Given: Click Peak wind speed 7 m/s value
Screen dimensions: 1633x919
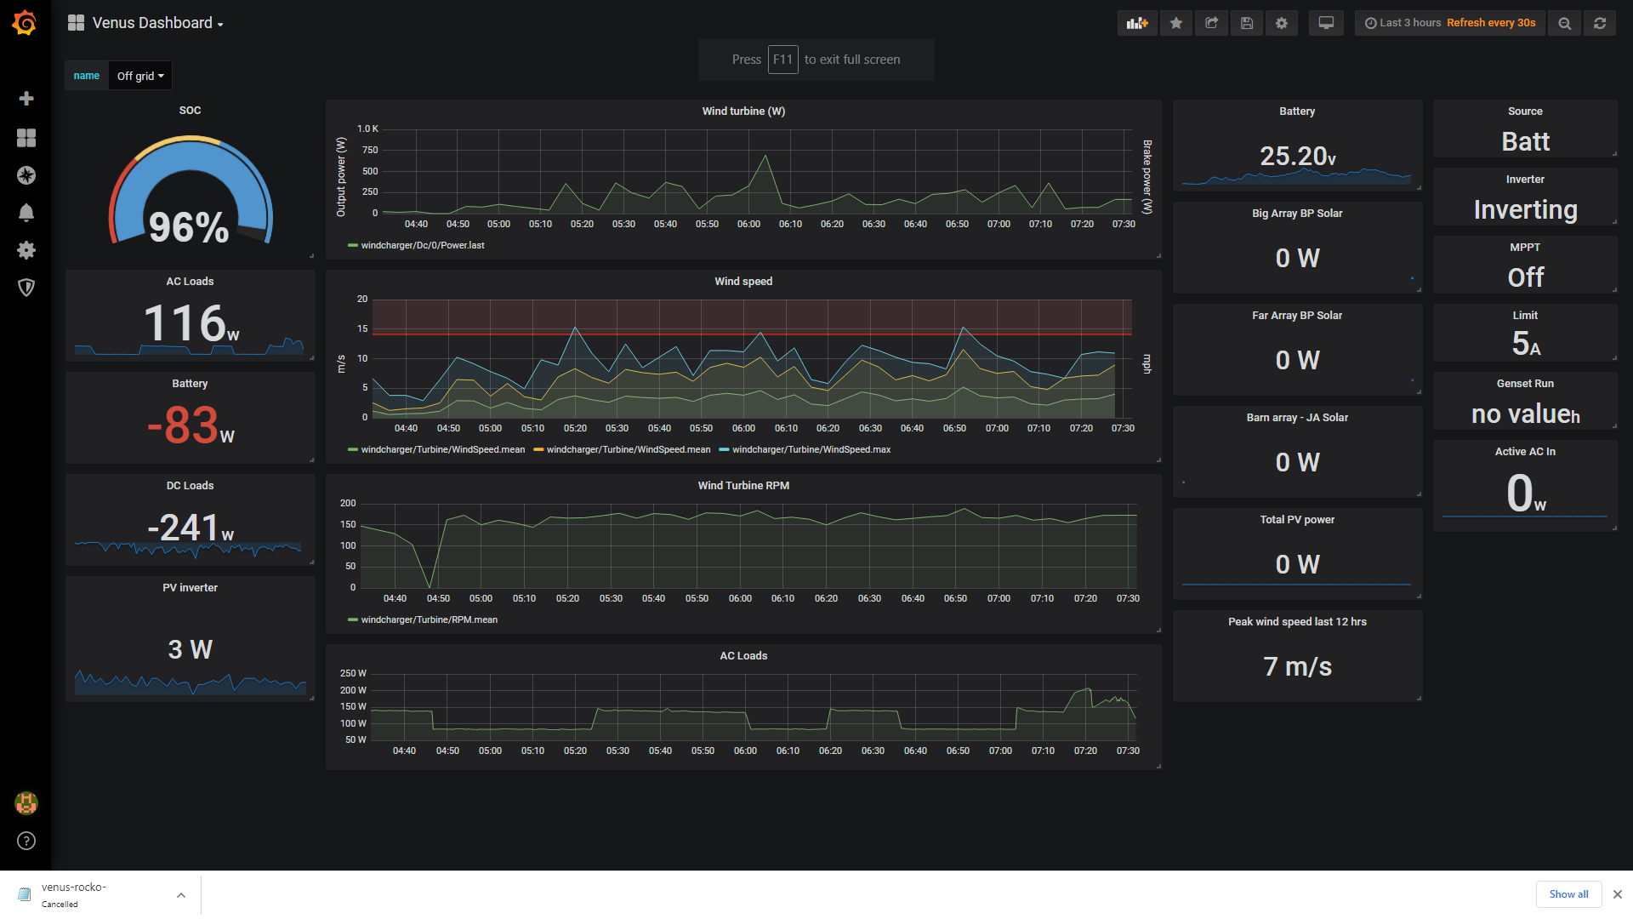Looking at the screenshot, I should (x=1297, y=666).
